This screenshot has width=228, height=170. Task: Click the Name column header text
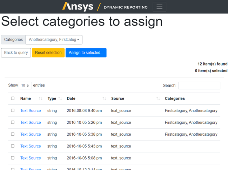26,98
